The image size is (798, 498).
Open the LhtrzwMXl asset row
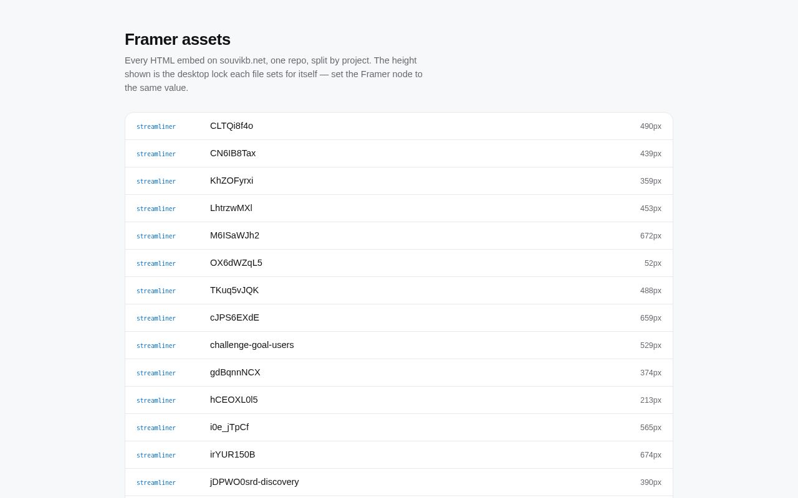point(399,209)
